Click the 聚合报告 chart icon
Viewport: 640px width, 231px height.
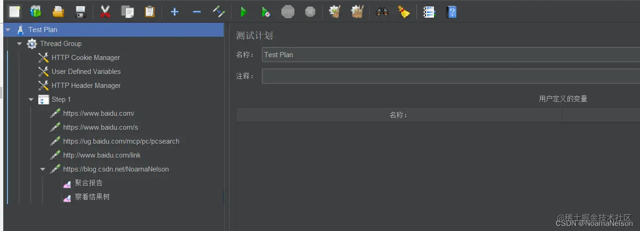tap(67, 184)
